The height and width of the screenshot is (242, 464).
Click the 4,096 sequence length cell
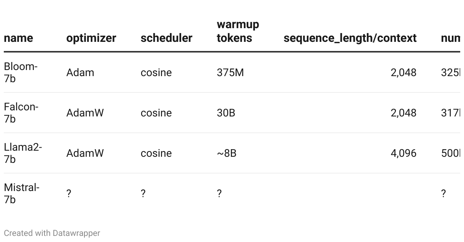click(404, 153)
